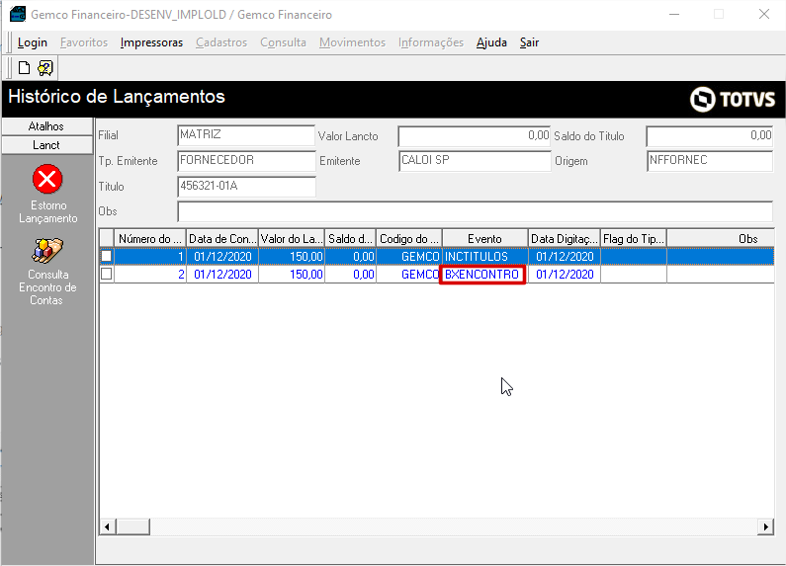Click the Titulo field 456321-01A
The height and width of the screenshot is (566, 786).
point(246,187)
